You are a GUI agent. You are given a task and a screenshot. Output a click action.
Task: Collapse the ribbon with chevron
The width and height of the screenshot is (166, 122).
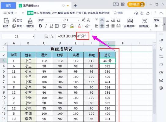pyautogui.click(x=161, y=13)
